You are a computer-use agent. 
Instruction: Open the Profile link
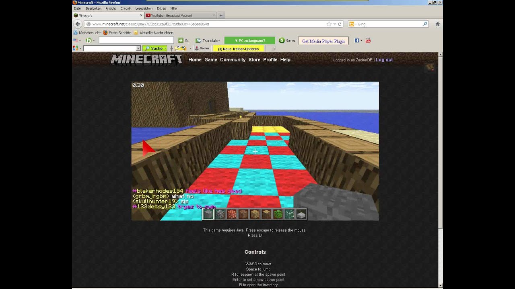point(270,59)
